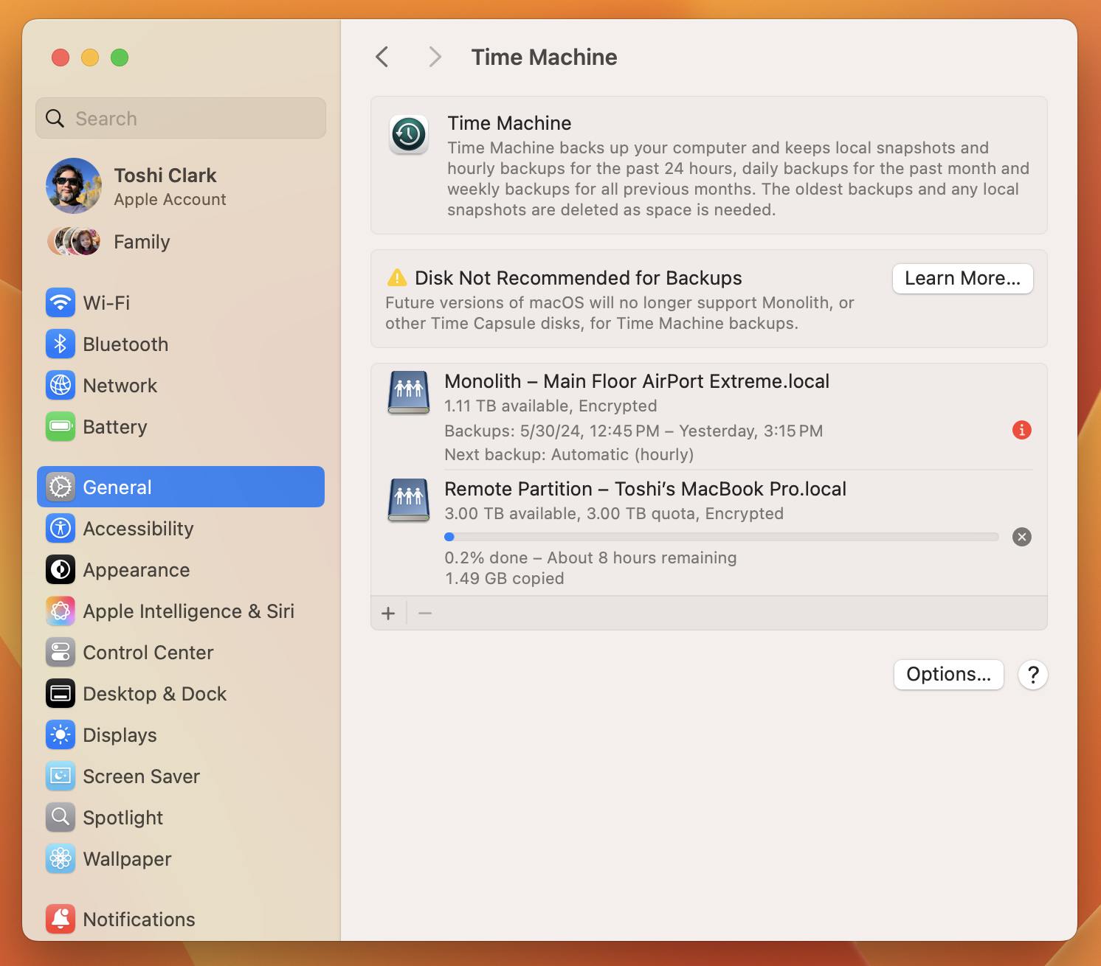Click Toshi Clark profile photo

pyautogui.click(x=74, y=186)
